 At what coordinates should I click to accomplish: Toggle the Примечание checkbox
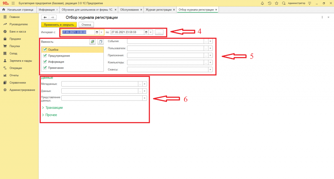coord(45,68)
